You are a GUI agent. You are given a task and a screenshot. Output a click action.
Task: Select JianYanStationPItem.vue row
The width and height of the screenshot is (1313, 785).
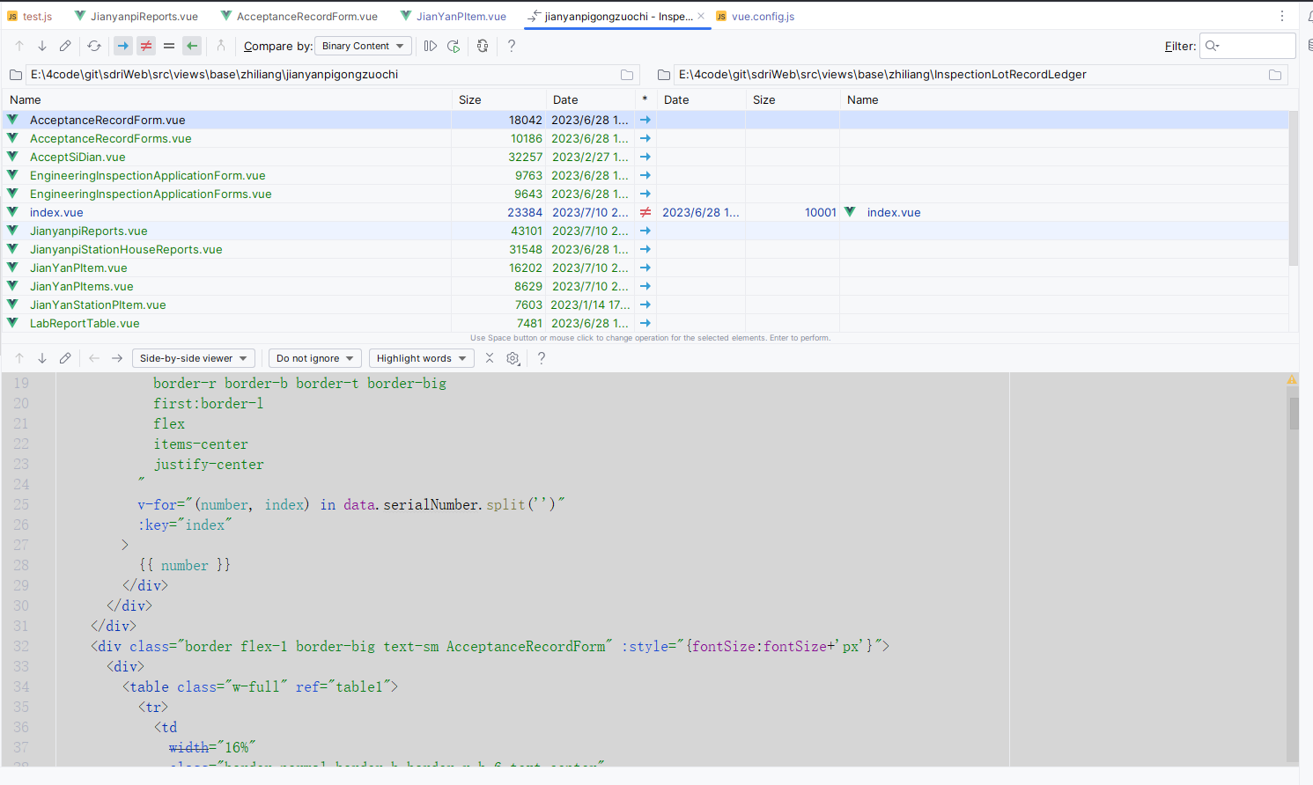645,304
